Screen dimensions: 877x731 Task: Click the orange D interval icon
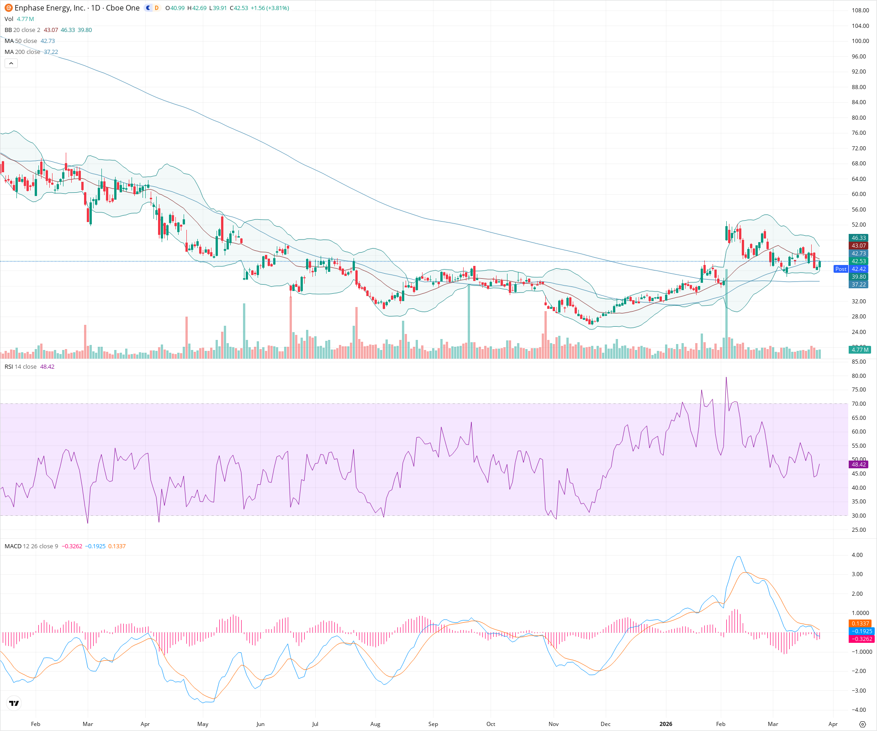coord(156,8)
